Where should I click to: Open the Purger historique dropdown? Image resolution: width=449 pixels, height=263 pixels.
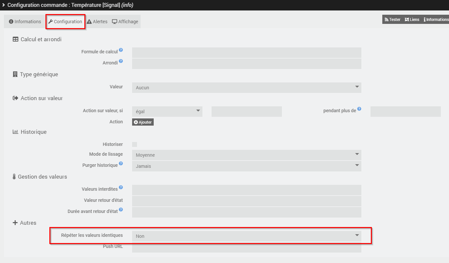tap(247, 166)
